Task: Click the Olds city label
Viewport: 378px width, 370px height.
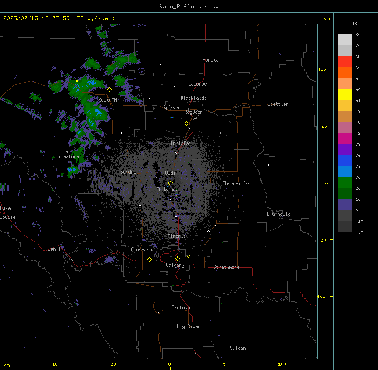Action: (170, 173)
